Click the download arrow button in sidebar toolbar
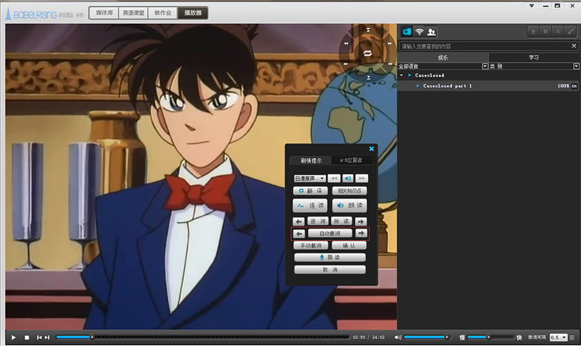The height and width of the screenshot is (346, 581). [x=533, y=32]
